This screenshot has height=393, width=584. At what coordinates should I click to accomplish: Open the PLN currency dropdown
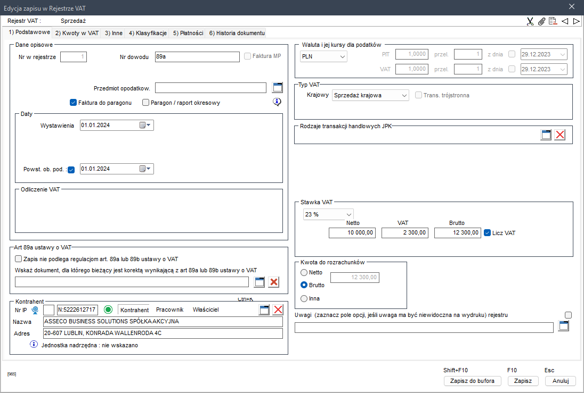click(323, 56)
